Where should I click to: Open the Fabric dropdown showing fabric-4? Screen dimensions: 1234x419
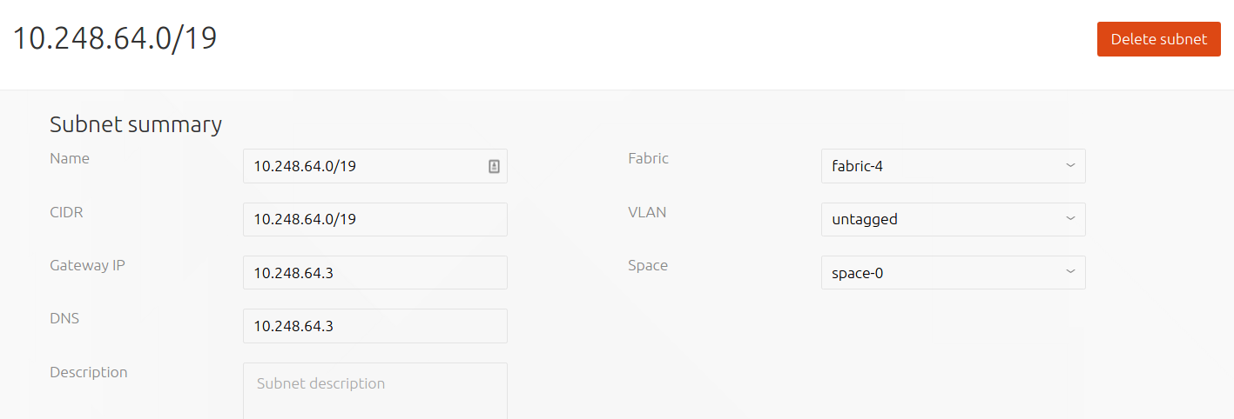[x=953, y=166]
